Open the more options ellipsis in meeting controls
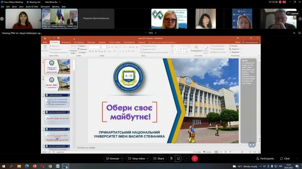Screen dimensions: 302x169 click(x=186, y=158)
